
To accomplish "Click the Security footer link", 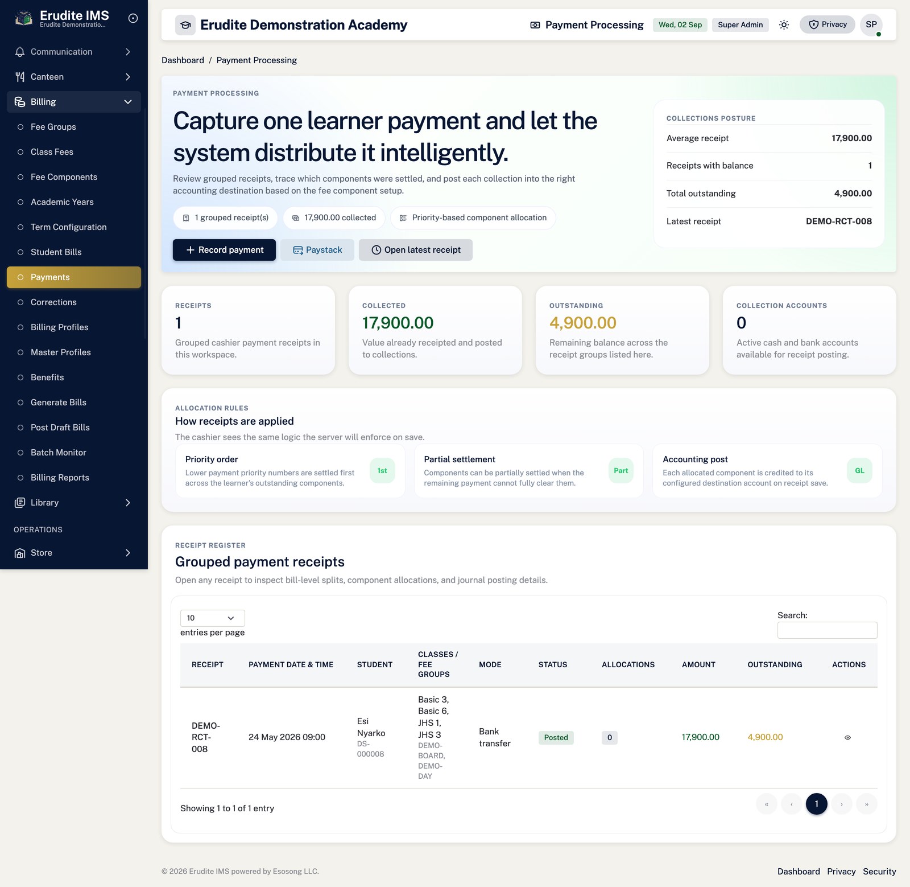I will (879, 872).
